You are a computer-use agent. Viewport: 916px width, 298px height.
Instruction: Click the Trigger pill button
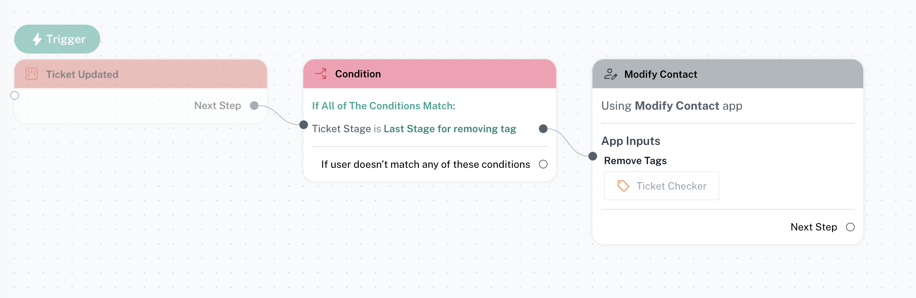coord(57,39)
